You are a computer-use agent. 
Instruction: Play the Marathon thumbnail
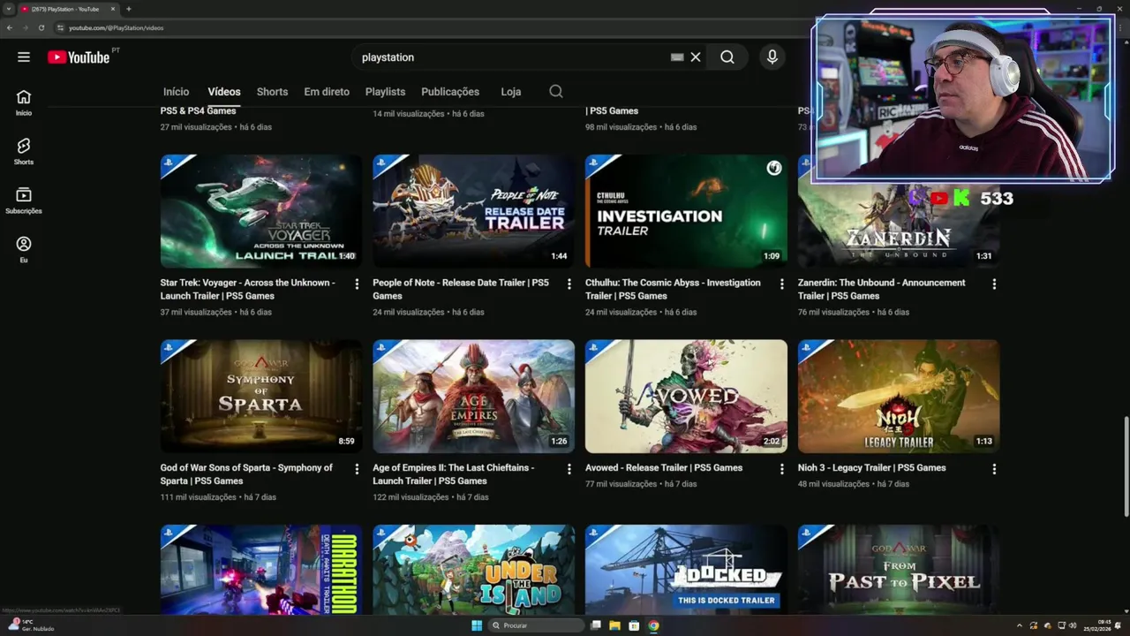click(261, 570)
